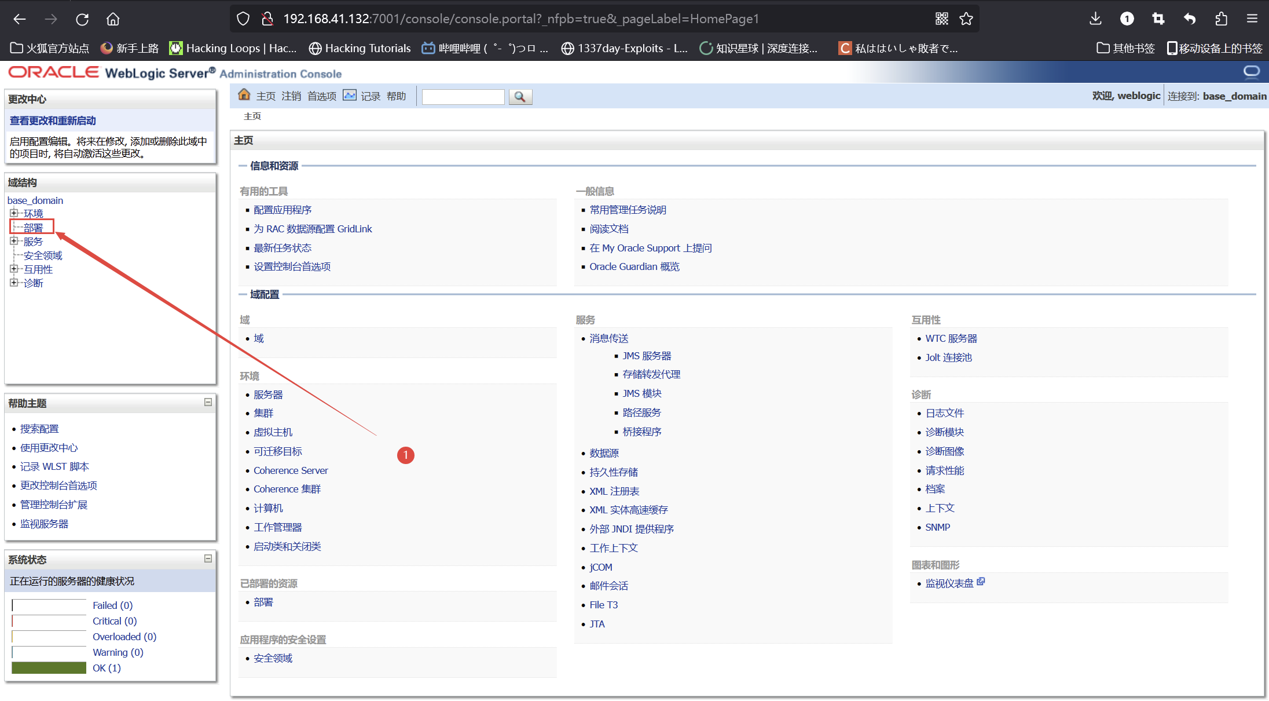The width and height of the screenshot is (1269, 701).
Task: Open the WTC 服务器 link
Action: pos(951,338)
